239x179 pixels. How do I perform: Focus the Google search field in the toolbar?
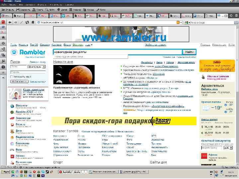click(212, 23)
